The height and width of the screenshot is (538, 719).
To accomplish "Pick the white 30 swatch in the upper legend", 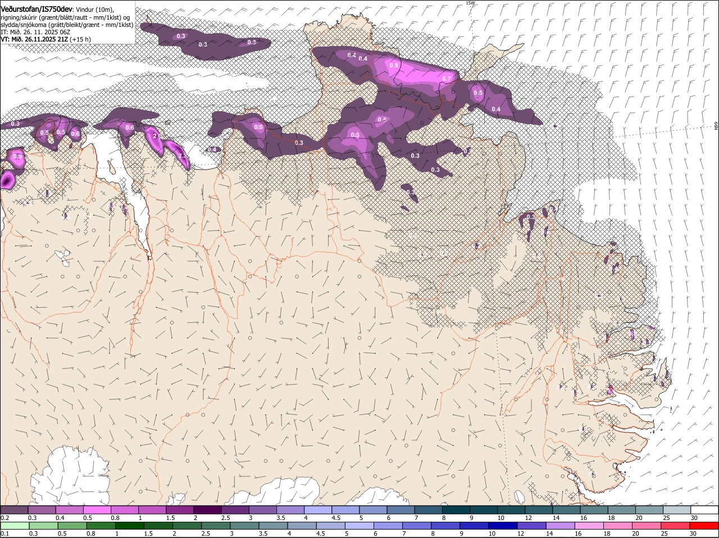I will point(704,509).
